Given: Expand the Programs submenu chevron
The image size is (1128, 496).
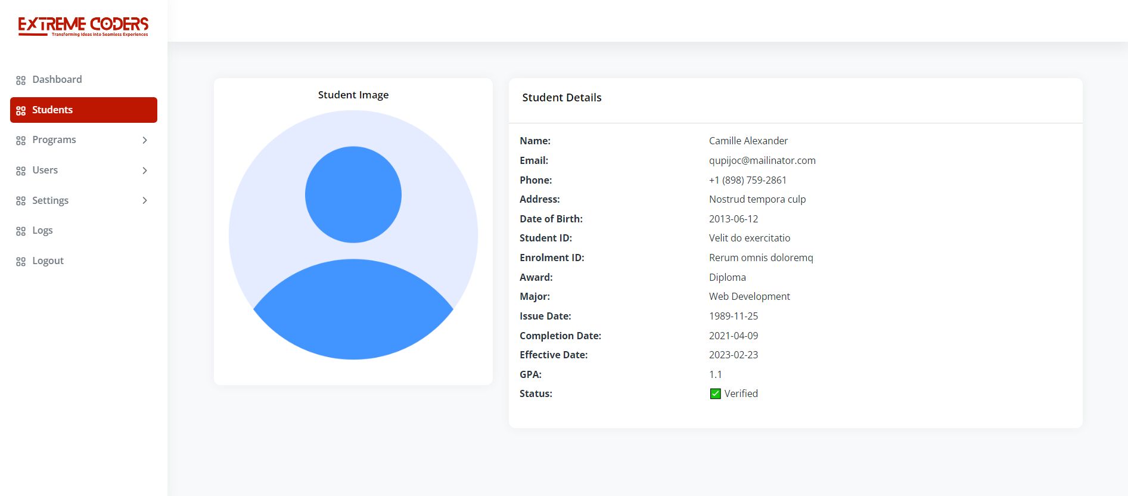Looking at the screenshot, I should 145,140.
